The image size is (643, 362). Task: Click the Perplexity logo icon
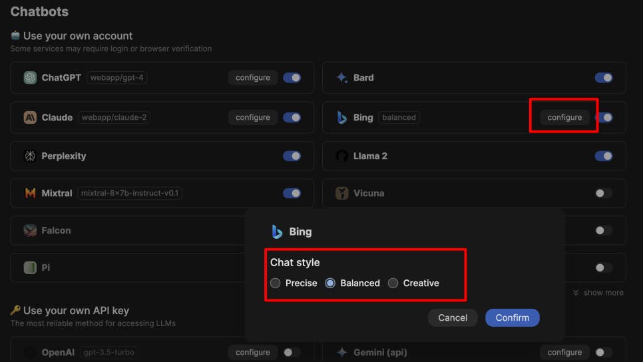[x=30, y=156]
